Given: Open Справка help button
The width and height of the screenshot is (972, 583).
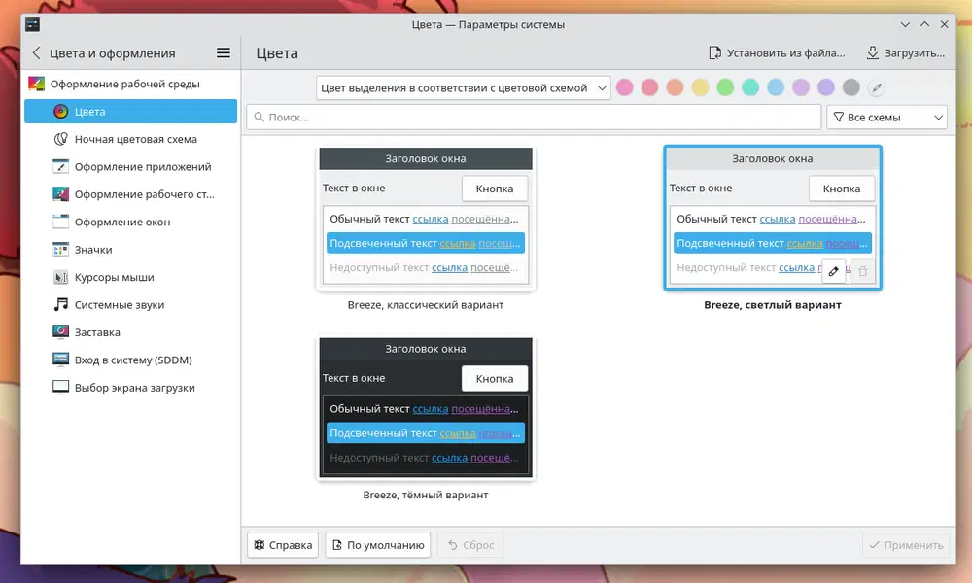Looking at the screenshot, I should pos(283,545).
